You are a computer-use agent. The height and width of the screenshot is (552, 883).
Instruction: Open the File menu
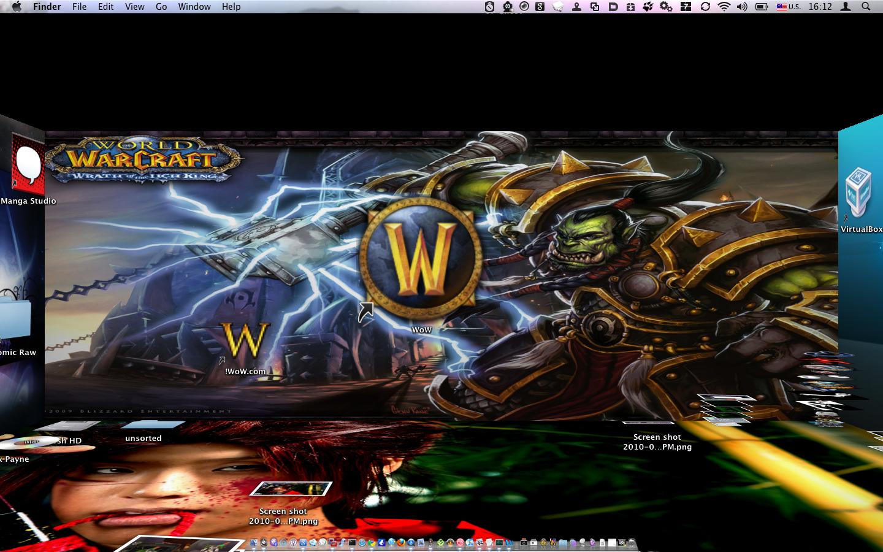click(x=79, y=7)
